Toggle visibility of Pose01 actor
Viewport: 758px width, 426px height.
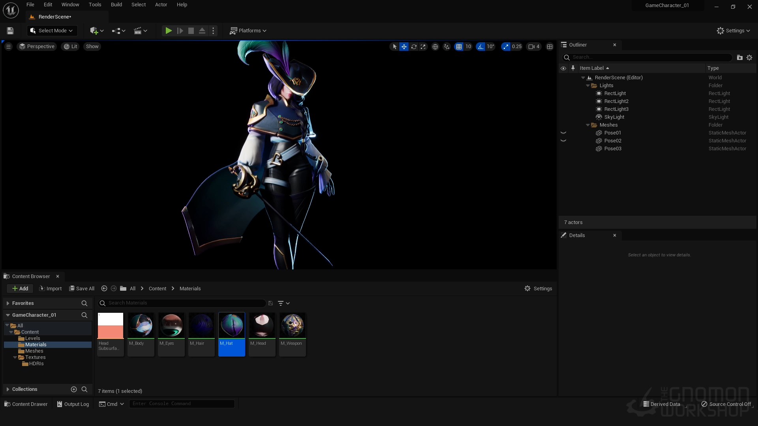[563, 133]
